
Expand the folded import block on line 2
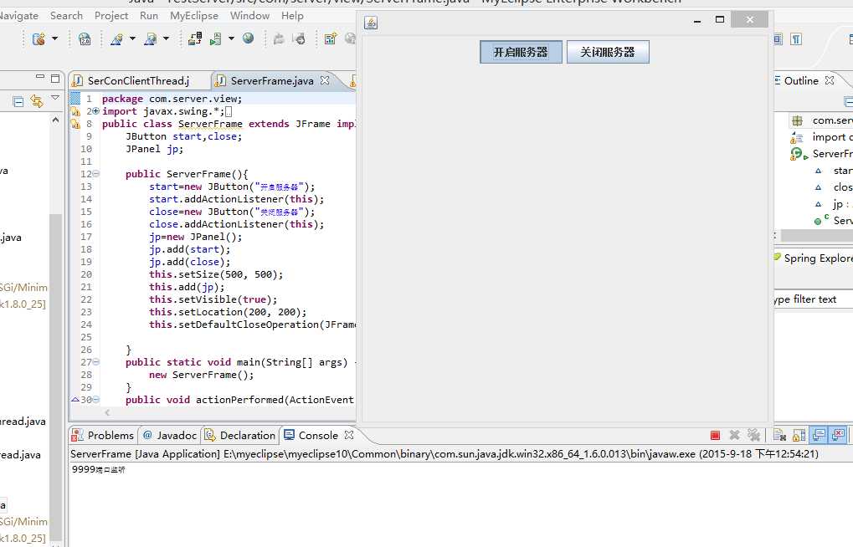tap(95, 111)
